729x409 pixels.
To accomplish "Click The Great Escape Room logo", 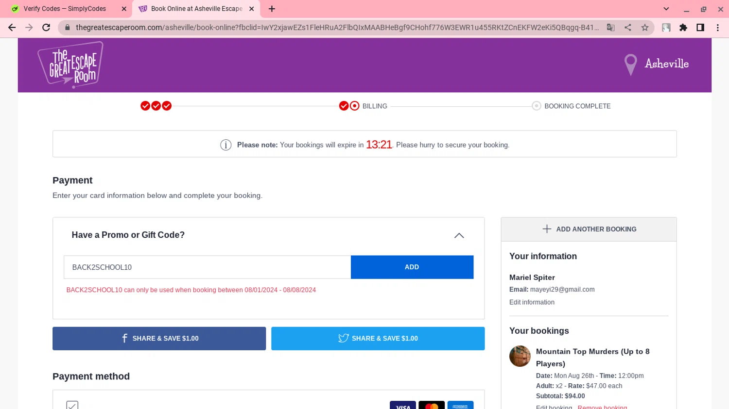I will point(70,65).
